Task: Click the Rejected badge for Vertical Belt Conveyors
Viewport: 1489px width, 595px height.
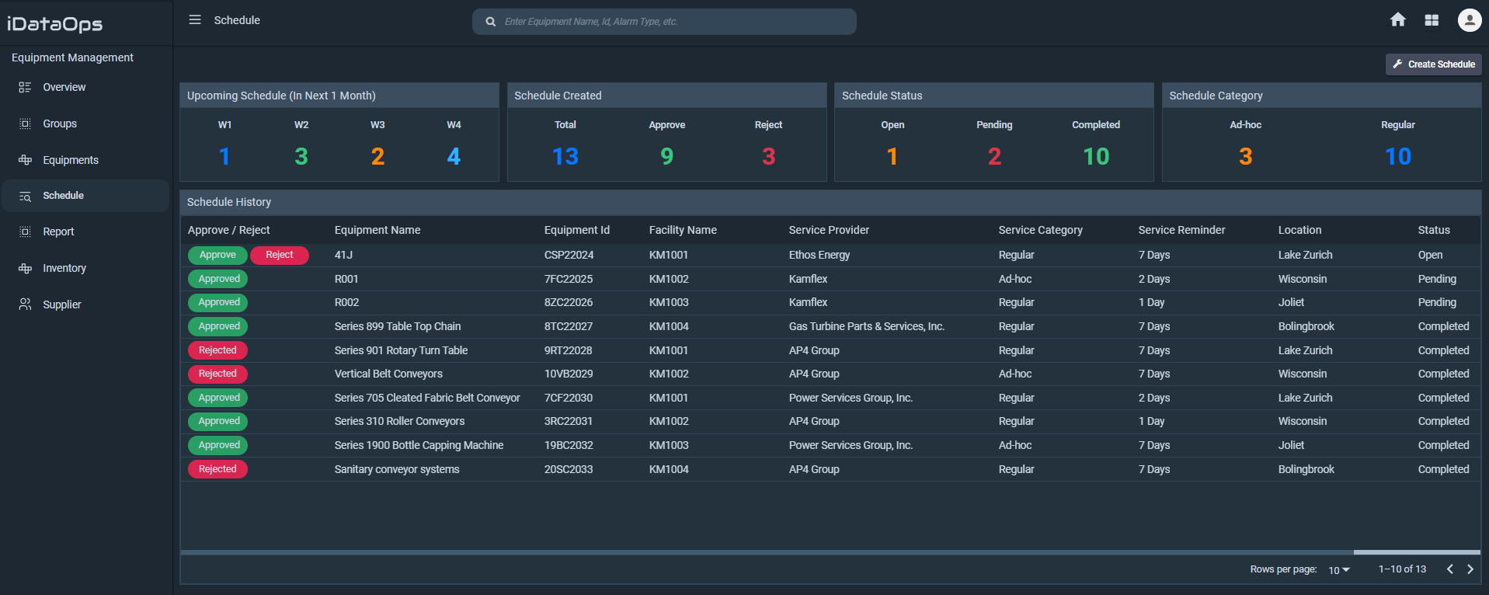Action: [217, 374]
